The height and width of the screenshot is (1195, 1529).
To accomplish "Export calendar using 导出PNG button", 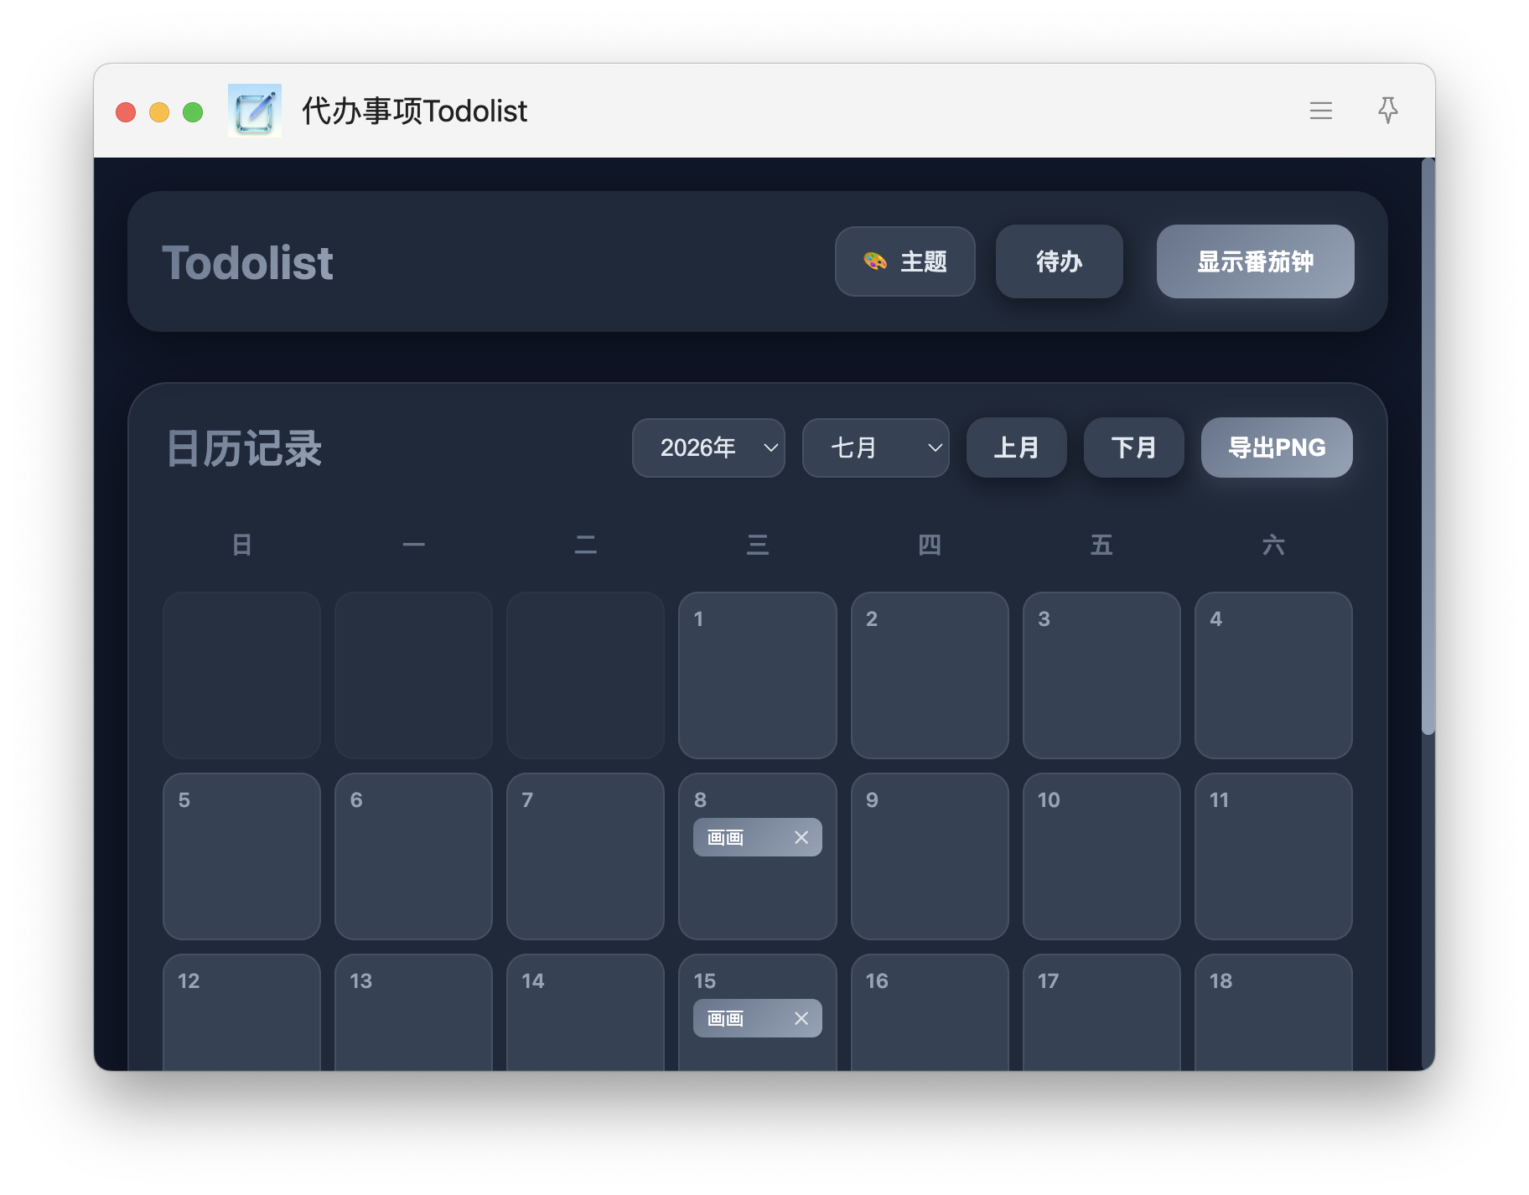I will [x=1276, y=447].
